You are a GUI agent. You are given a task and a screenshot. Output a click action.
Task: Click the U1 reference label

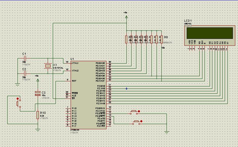[x=72, y=59]
